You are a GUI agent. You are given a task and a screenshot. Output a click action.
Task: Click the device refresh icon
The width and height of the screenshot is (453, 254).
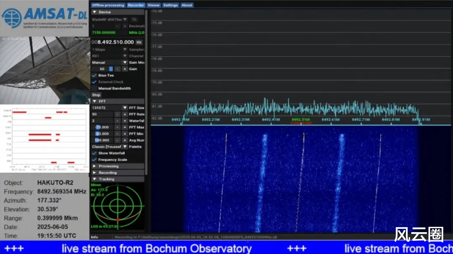(134, 20)
